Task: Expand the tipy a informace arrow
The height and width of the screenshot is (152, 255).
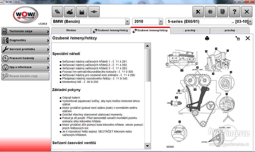Action: pyautogui.click(x=48, y=67)
